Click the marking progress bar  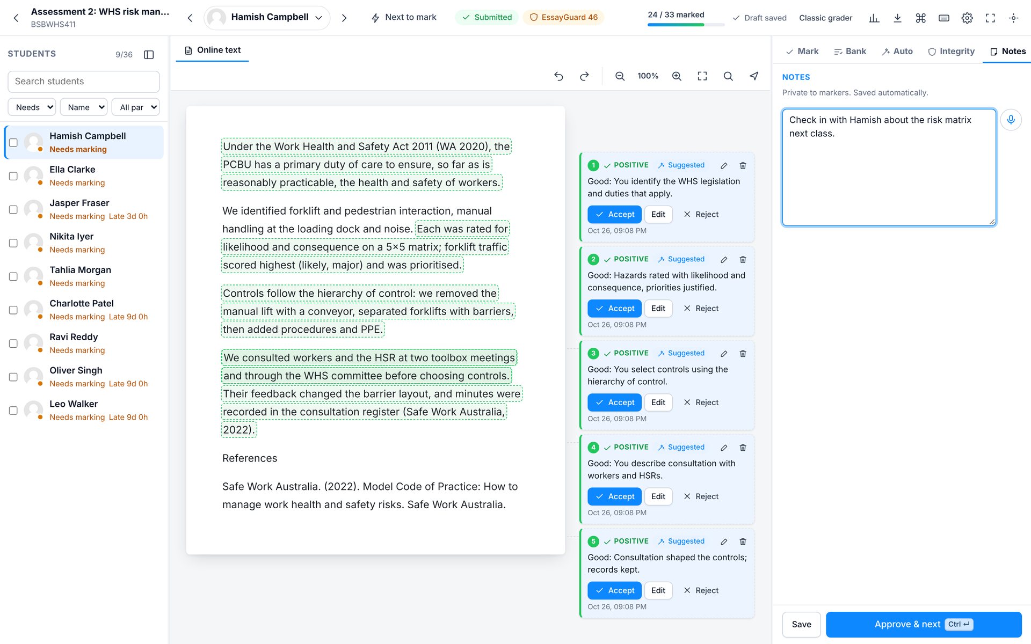(x=686, y=25)
